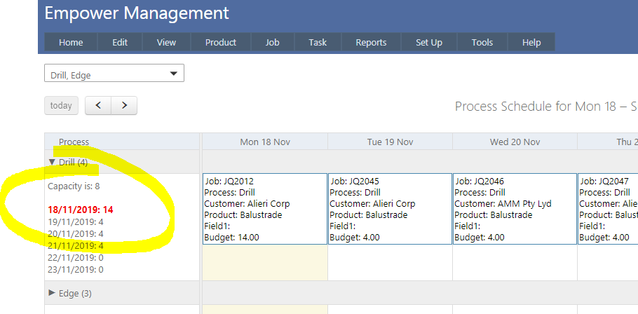Open the Task menu

(318, 42)
